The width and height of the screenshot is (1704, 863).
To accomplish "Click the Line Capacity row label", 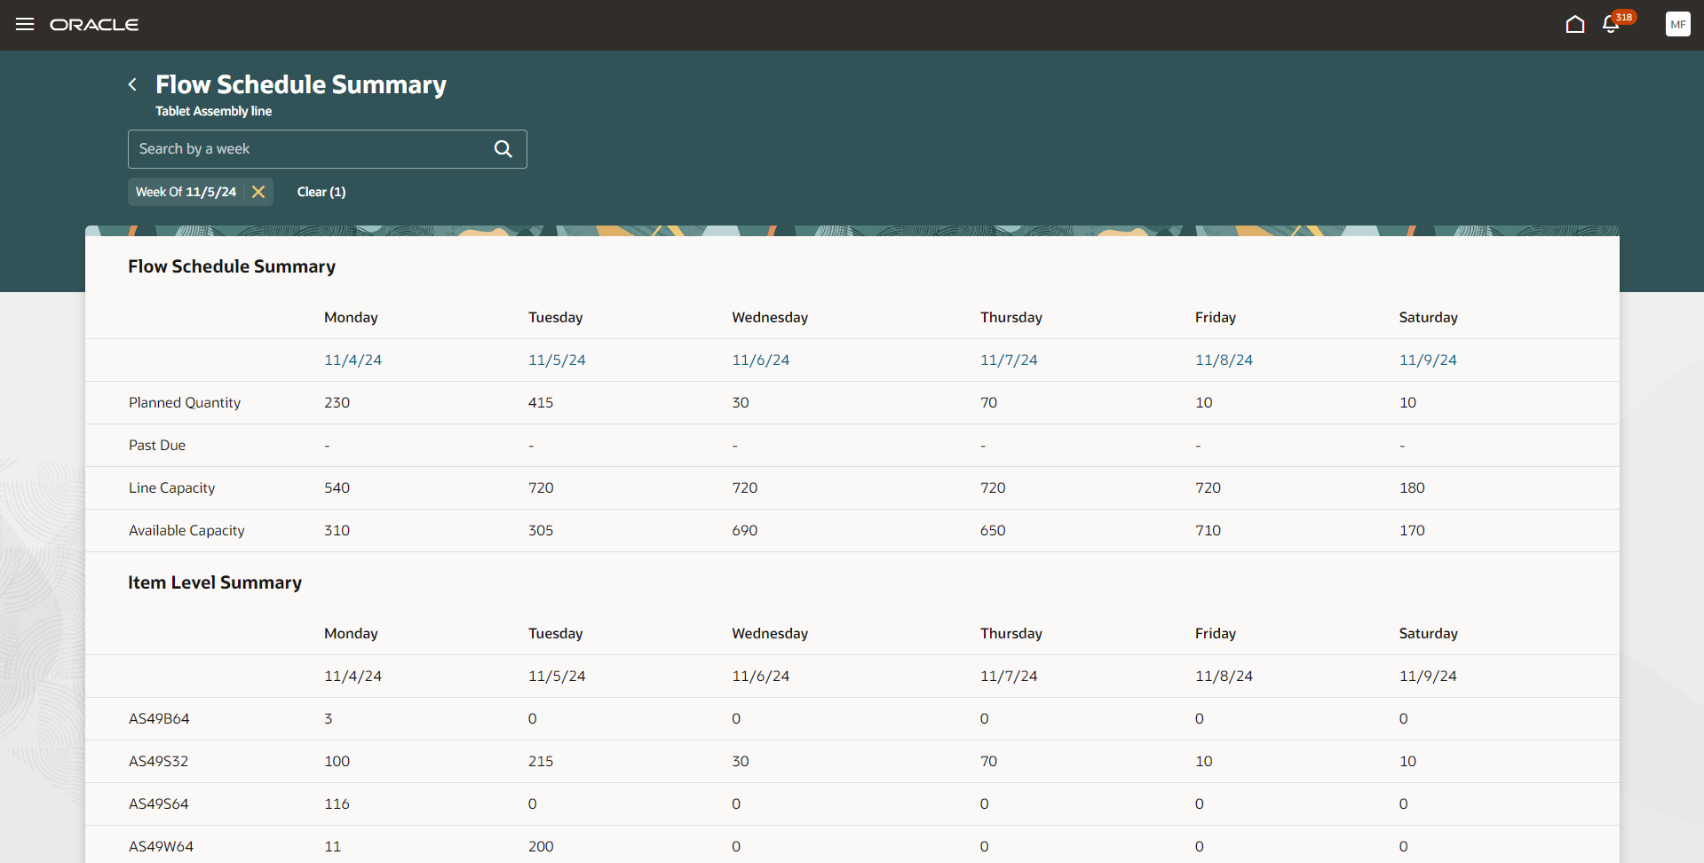I will tap(171, 487).
